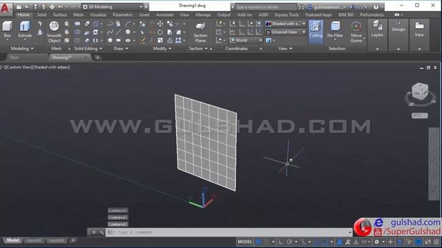442x248 pixels.
Task: Click the Help question mark icon
Action: (376, 7)
